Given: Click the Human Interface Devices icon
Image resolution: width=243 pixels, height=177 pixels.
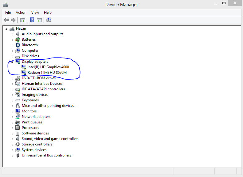Looking at the screenshot, I should (18, 84).
